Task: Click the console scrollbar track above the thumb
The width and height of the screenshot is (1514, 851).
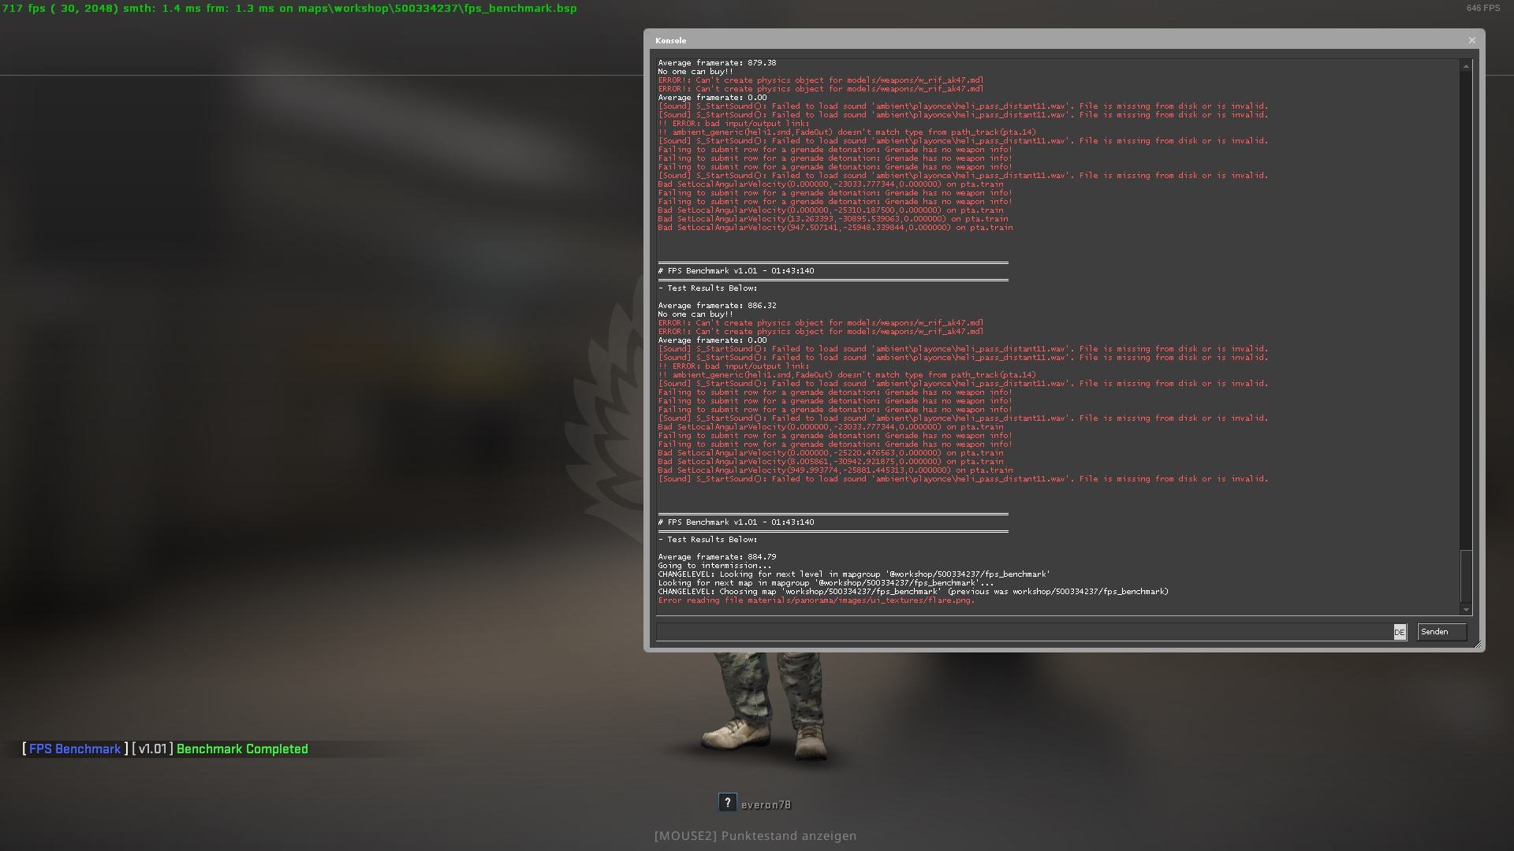Action: pyautogui.click(x=1466, y=315)
